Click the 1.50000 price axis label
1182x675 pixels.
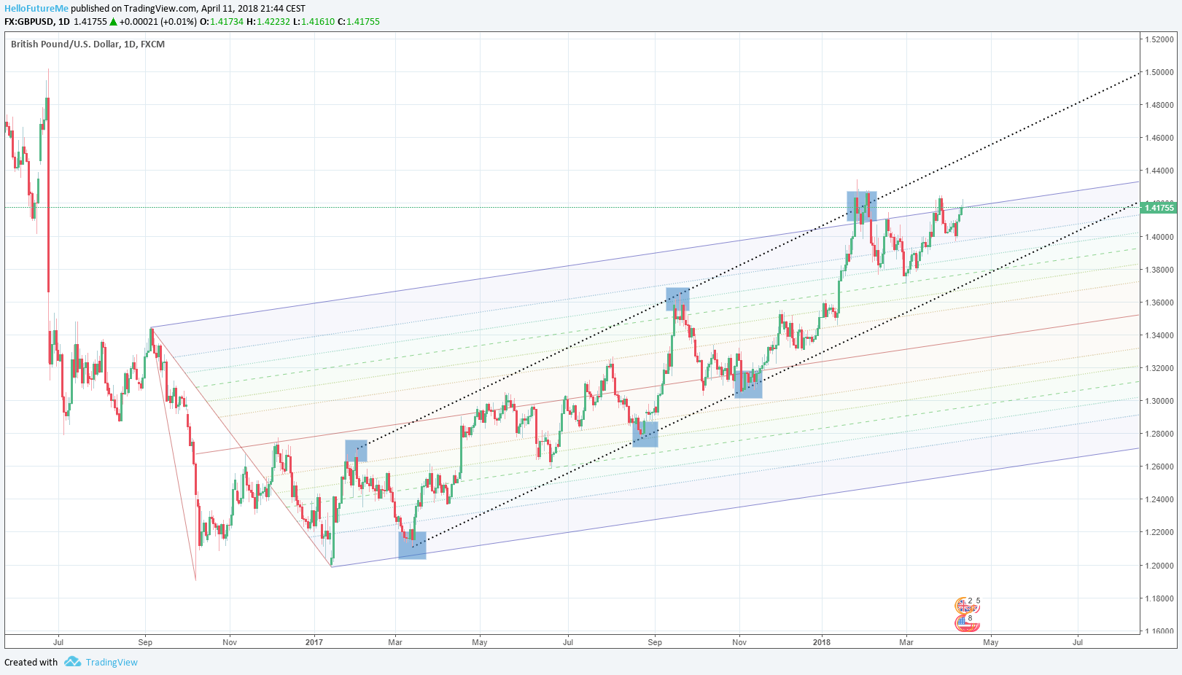coord(1159,72)
